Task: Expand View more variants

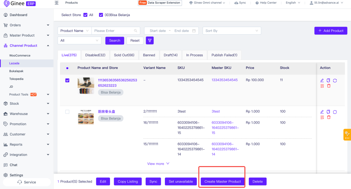Action: tap(158, 164)
